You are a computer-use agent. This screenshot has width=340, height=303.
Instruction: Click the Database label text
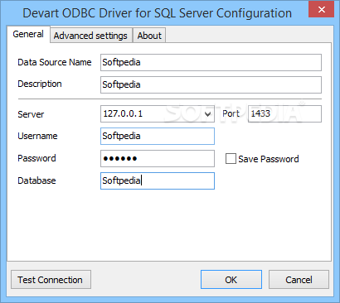click(x=36, y=180)
